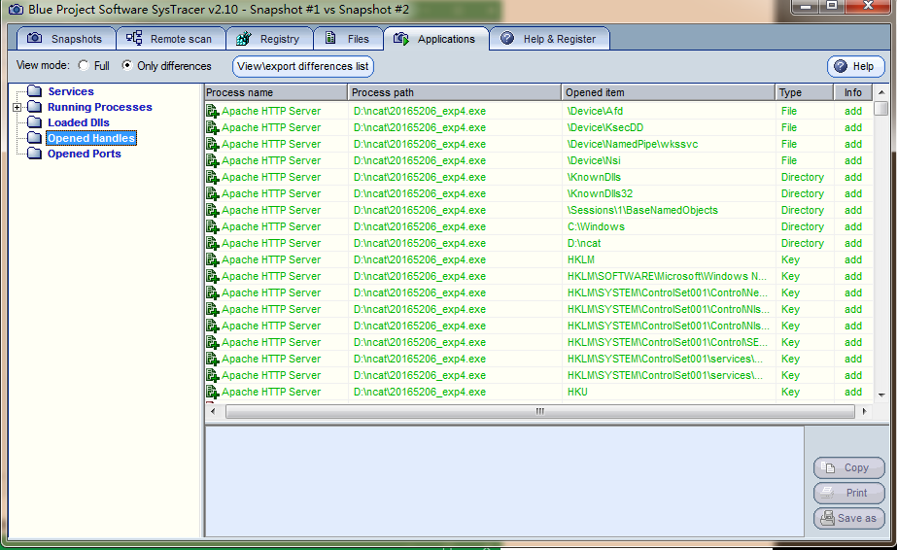Click the network icon on Remote scan tab
This screenshot has width=897, height=550.
(x=134, y=38)
